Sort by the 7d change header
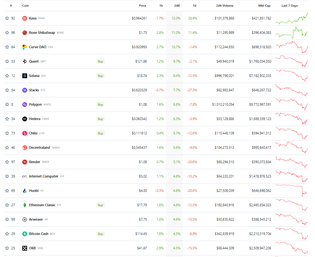Viewport: 315px width, 257px height. (x=194, y=6)
